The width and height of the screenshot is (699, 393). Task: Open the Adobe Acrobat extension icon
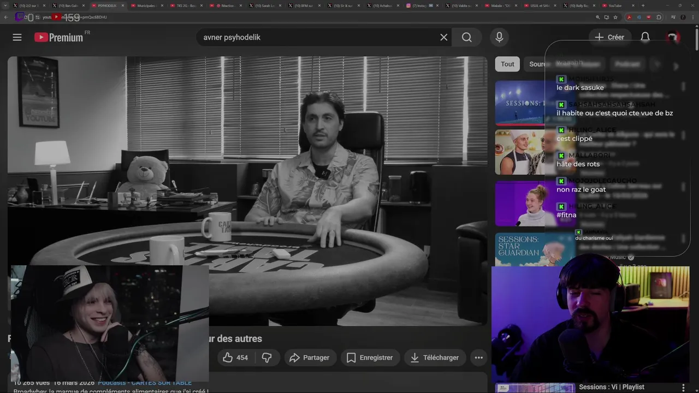tap(629, 17)
